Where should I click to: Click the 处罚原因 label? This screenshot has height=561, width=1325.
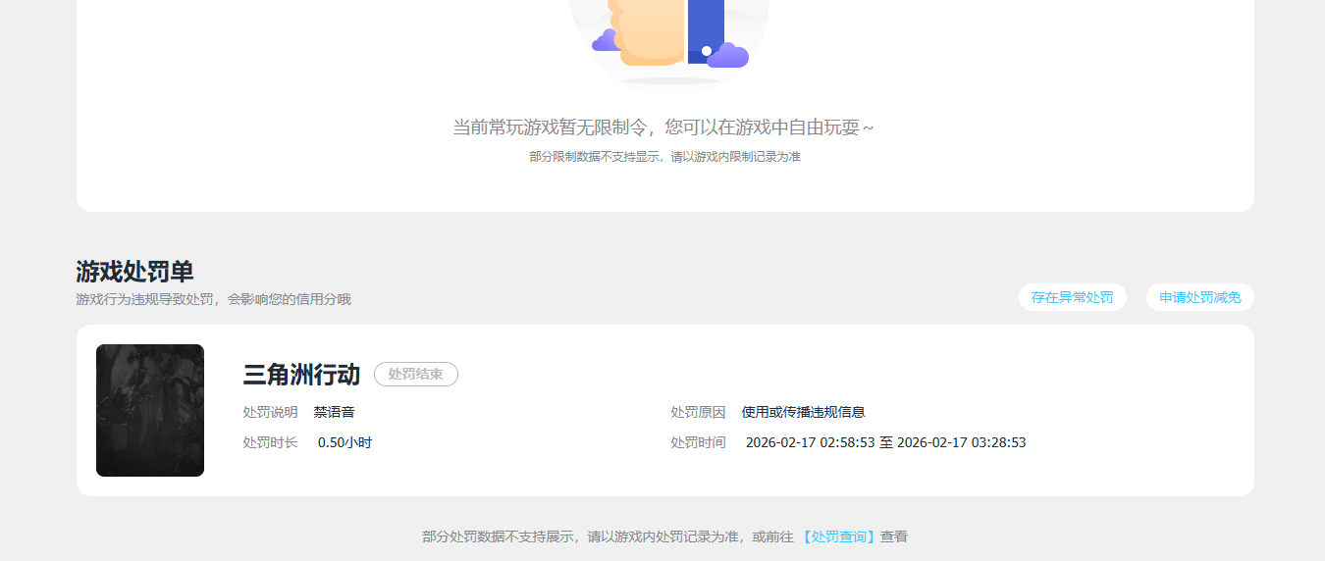click(x=698, y=412)
